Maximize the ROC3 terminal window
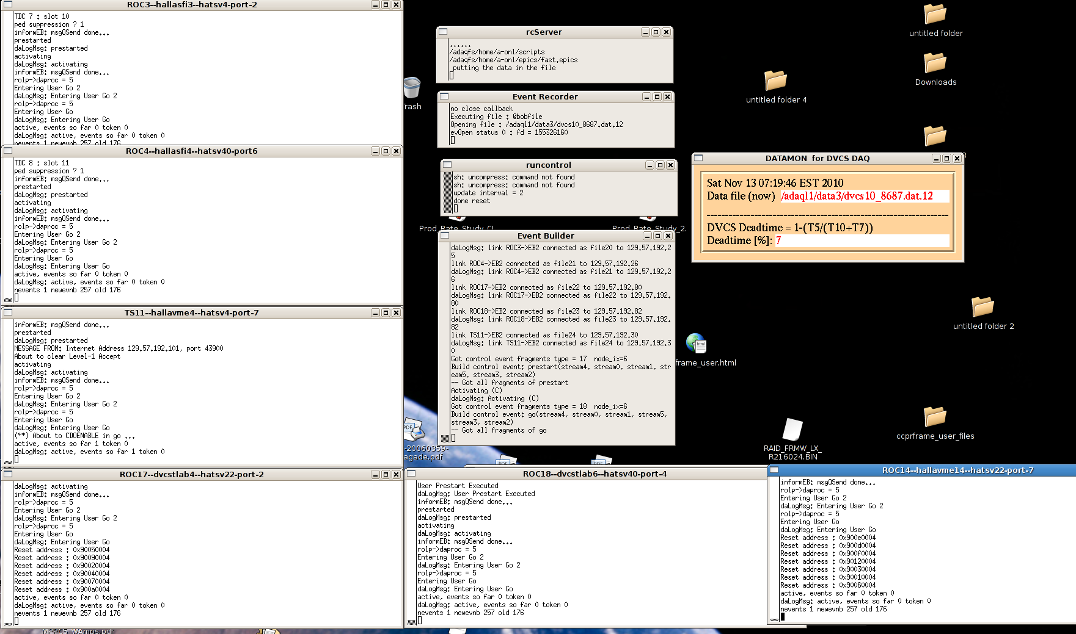The image size is (1076, 634). [386, 5]
